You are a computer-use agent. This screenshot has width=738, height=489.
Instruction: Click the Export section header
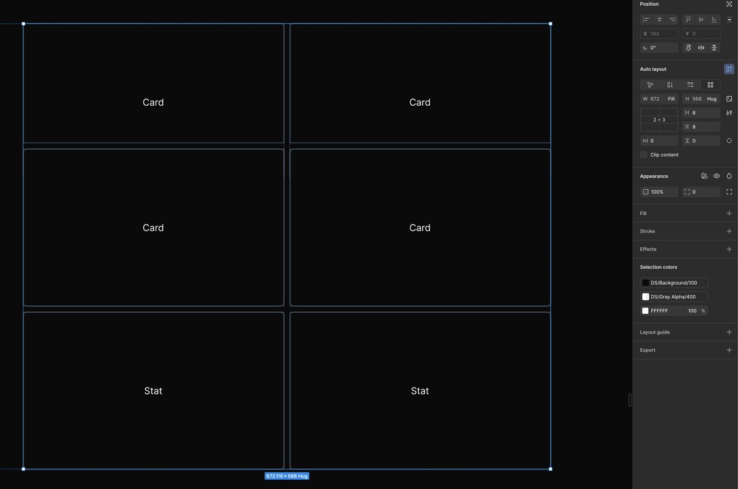pyautogui.click(x=648, y=350)
